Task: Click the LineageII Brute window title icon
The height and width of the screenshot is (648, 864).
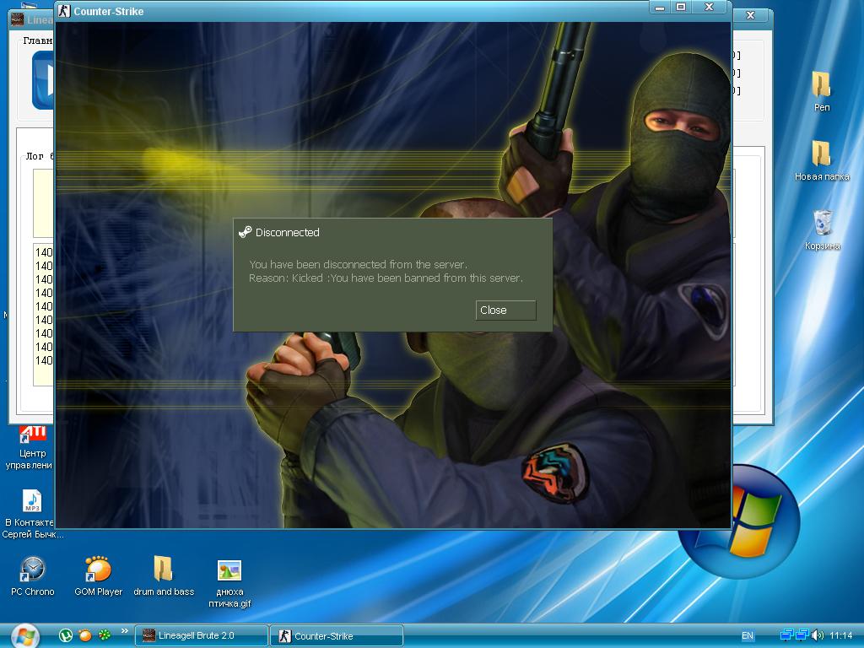Action: pyautogui.click(x=18, y=20)
